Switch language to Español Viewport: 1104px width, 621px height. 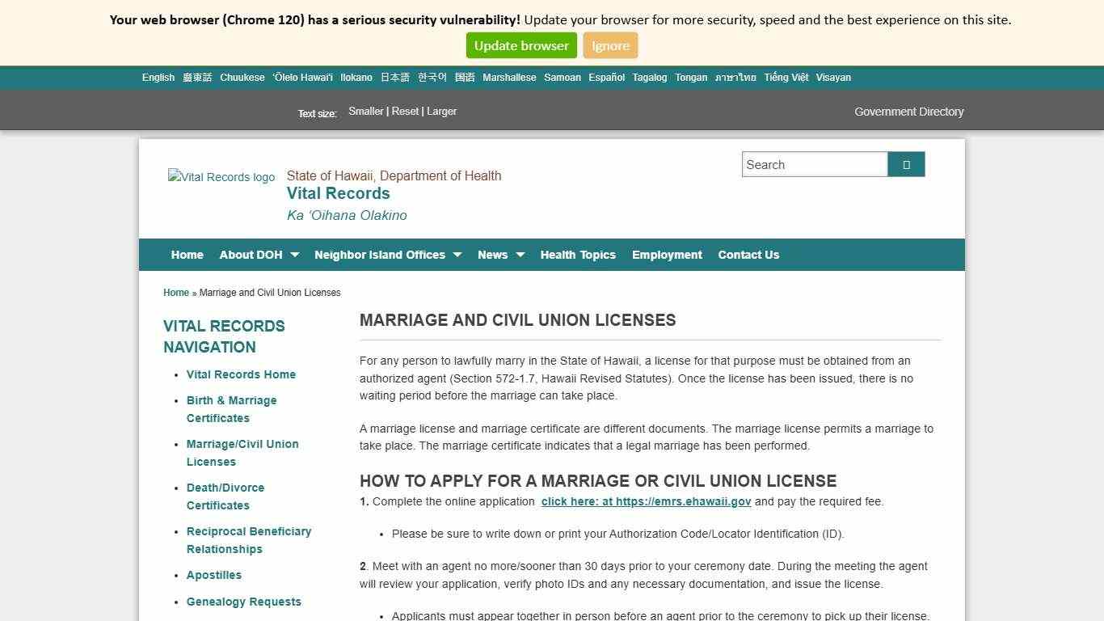(x=606, y=77)
